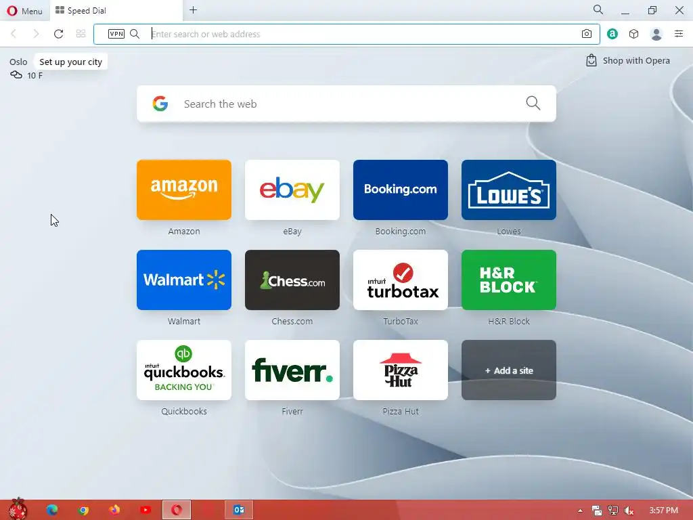Click the Chess.com label under tile
This screenshot has width=693, height=520.
(292, 322)
